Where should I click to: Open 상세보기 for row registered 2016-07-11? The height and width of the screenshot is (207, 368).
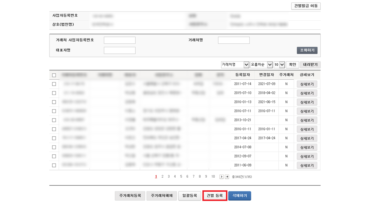[x=307, y=111]
